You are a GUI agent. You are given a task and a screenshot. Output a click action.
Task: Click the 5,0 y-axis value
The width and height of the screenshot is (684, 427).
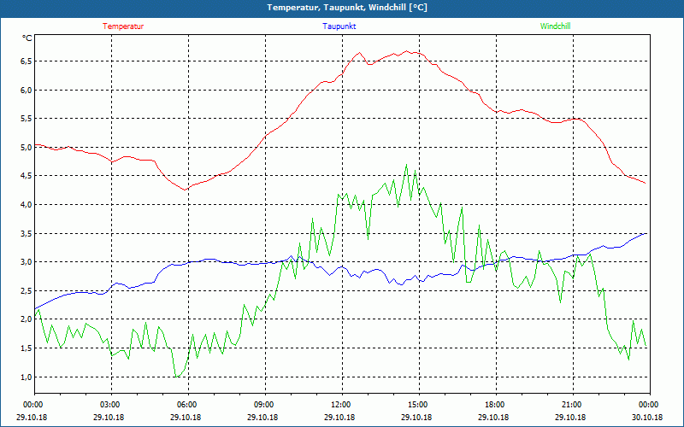[27, 147]
